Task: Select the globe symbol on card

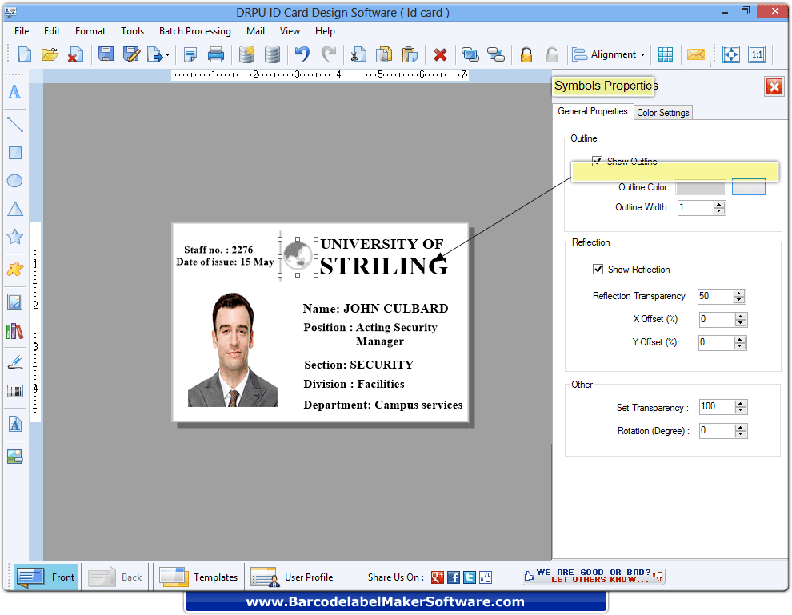Action: [x=298, y=255]
